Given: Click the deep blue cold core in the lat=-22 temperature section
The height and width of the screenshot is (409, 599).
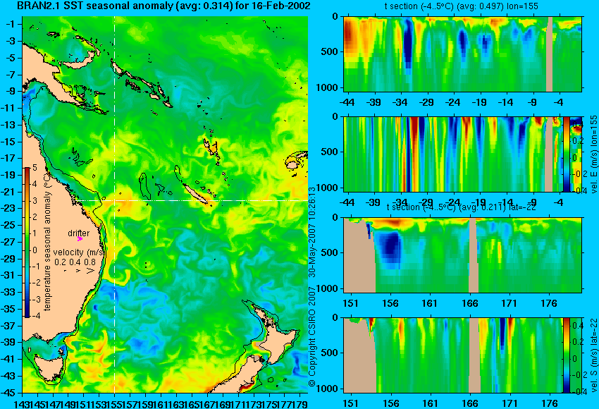Looking at the screenshot, I should 389,247.
